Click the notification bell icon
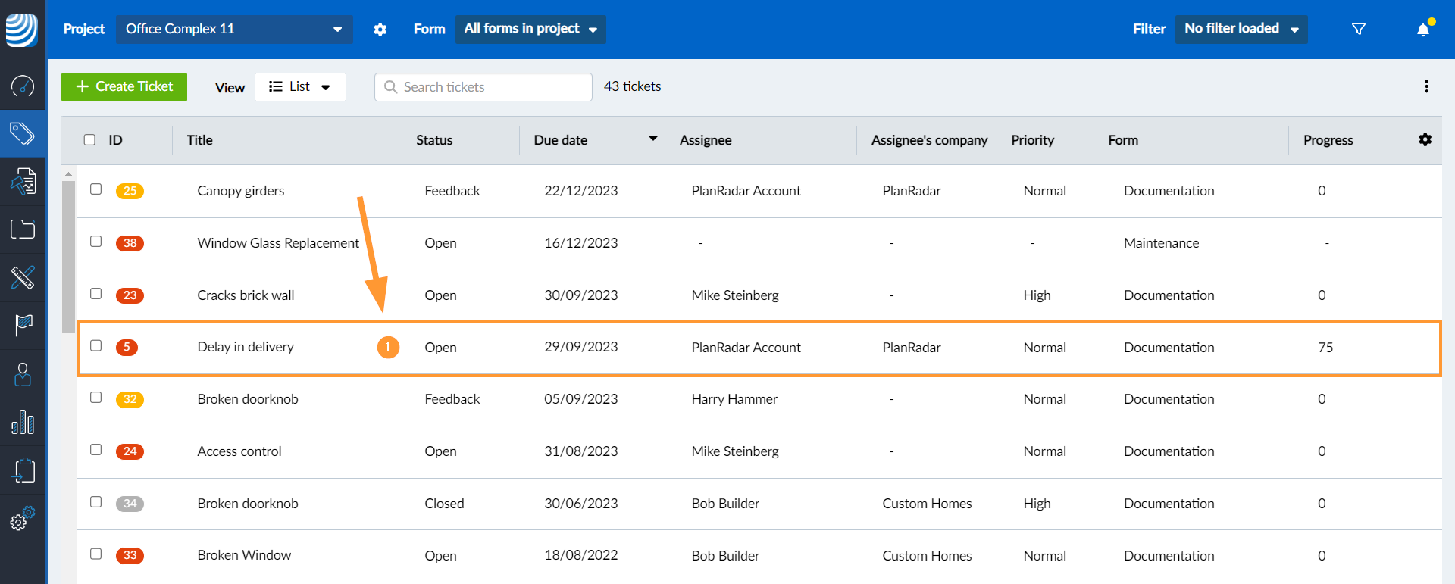The image size is (1455, 584). click(1423, 29)
